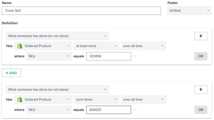This screenshot has height=120, width=214.
Task: Delete the second condition with trash icon
Action: pyautogui.click(x=201, y=90)
